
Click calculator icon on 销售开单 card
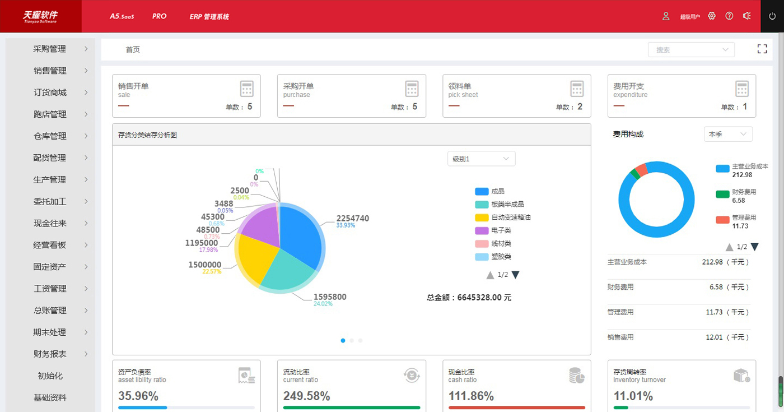click(246, 89)
